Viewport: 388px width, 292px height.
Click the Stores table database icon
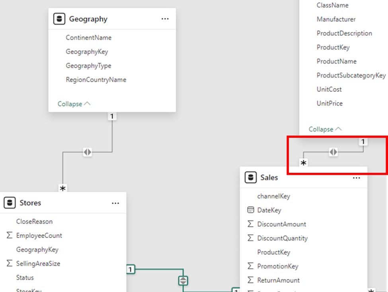click(10, 203)
